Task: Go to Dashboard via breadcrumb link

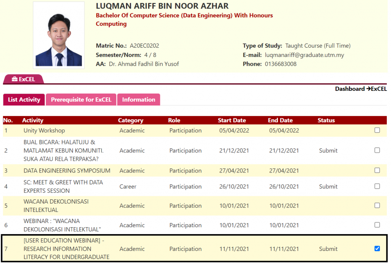Action: 350,89
